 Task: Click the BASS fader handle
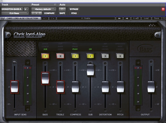(x=45, y=78)
